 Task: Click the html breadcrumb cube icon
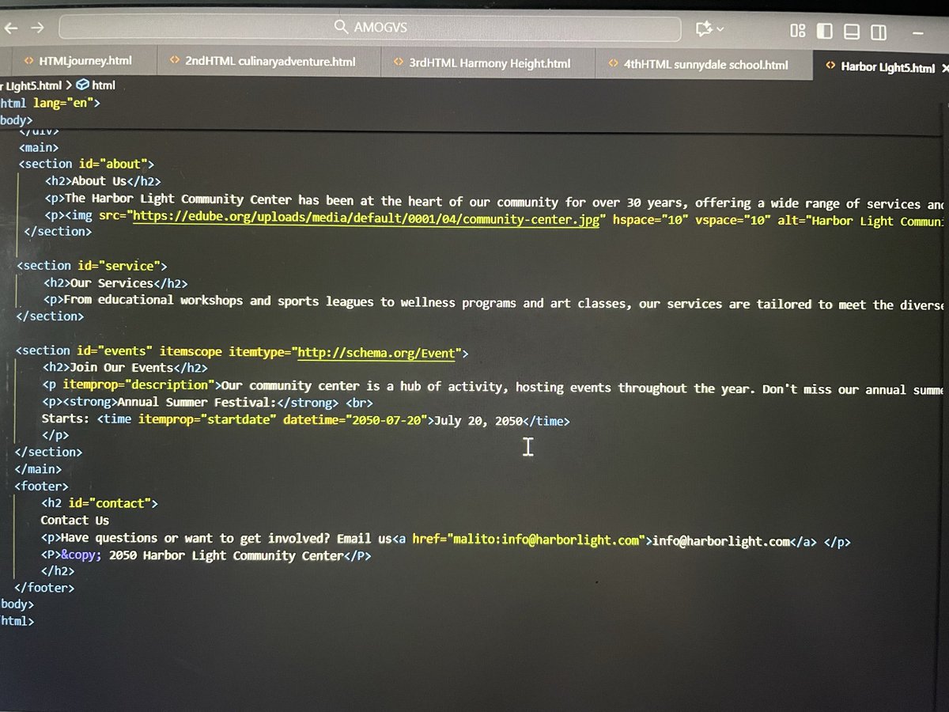click(x=82, y=85)
